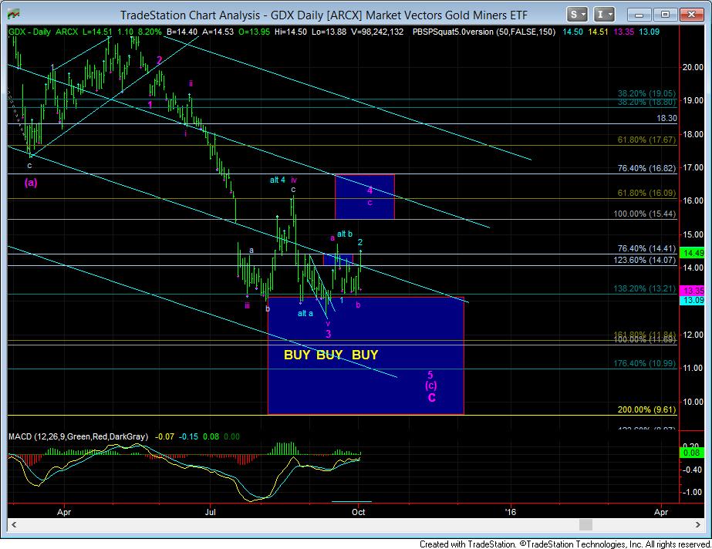Select the alt a wave label

pyautogui.click(x=305, y=314)
